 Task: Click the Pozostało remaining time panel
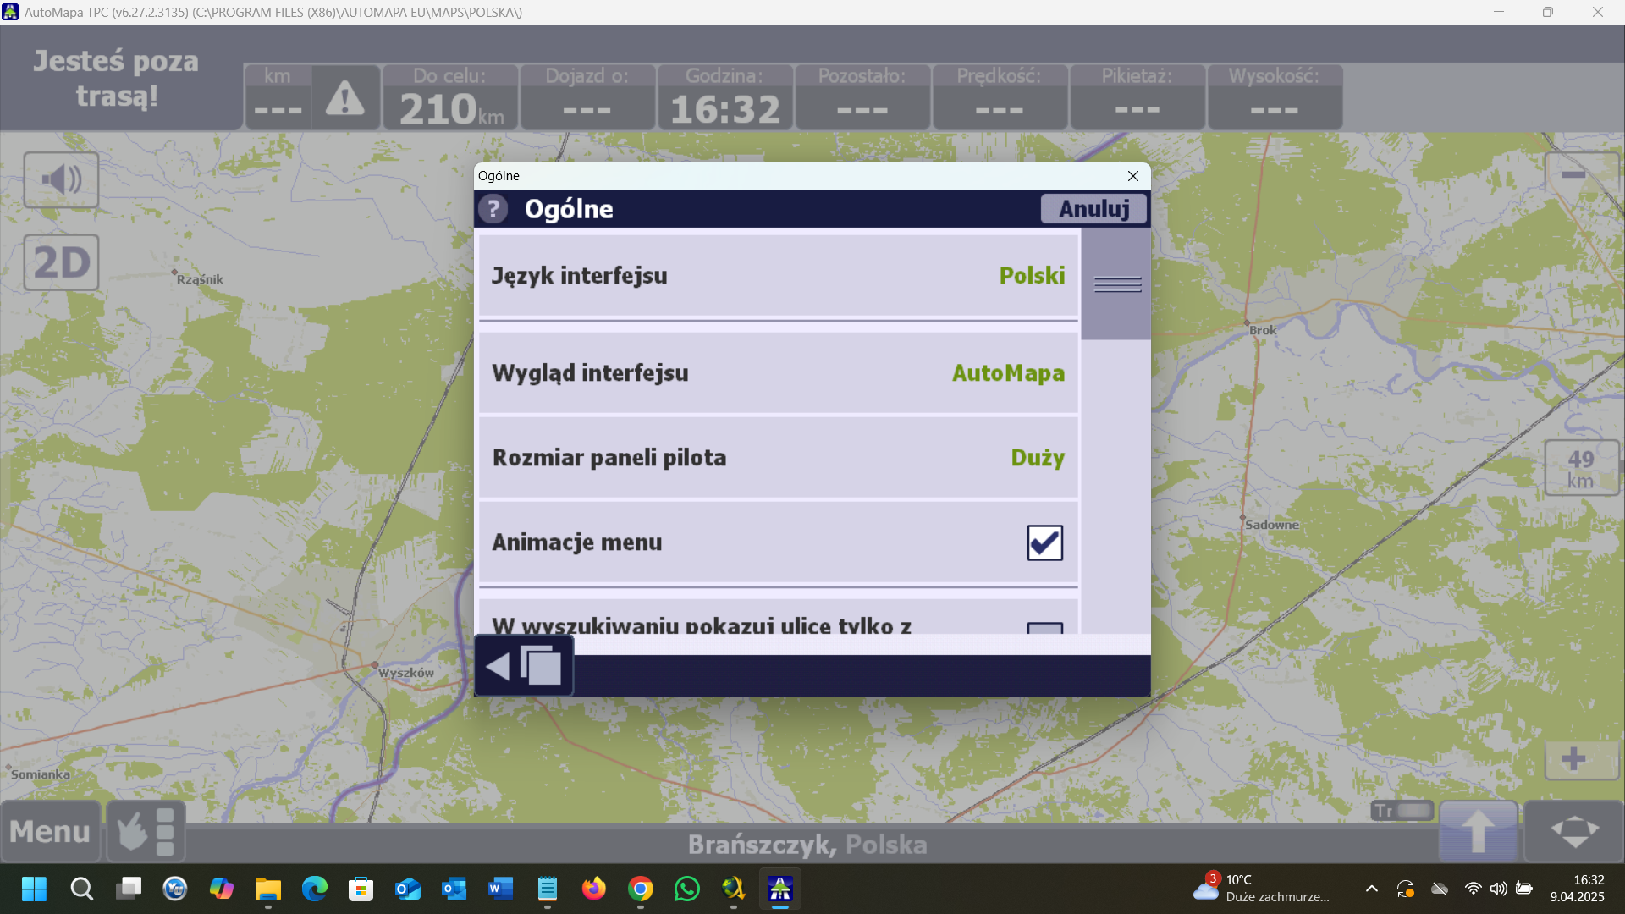pyautogui.click(x=862, y=97)
